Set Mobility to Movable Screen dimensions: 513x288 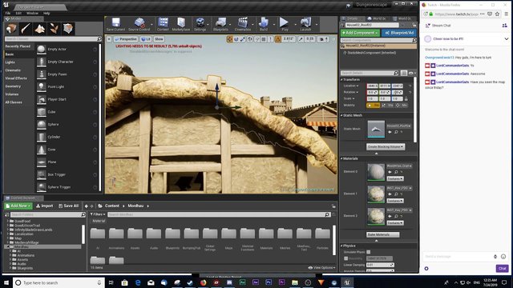tap(402, 105)
